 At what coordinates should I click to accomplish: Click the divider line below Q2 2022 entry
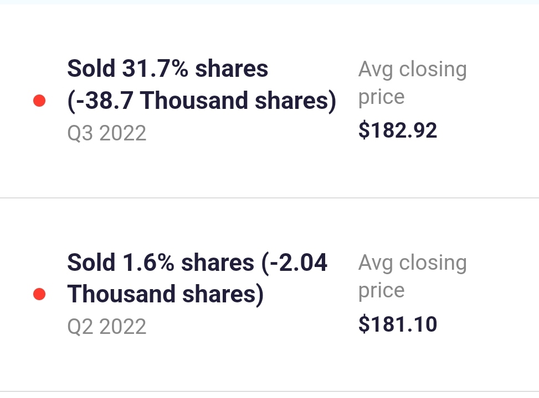pyautogui.click(x=269, y=391)
